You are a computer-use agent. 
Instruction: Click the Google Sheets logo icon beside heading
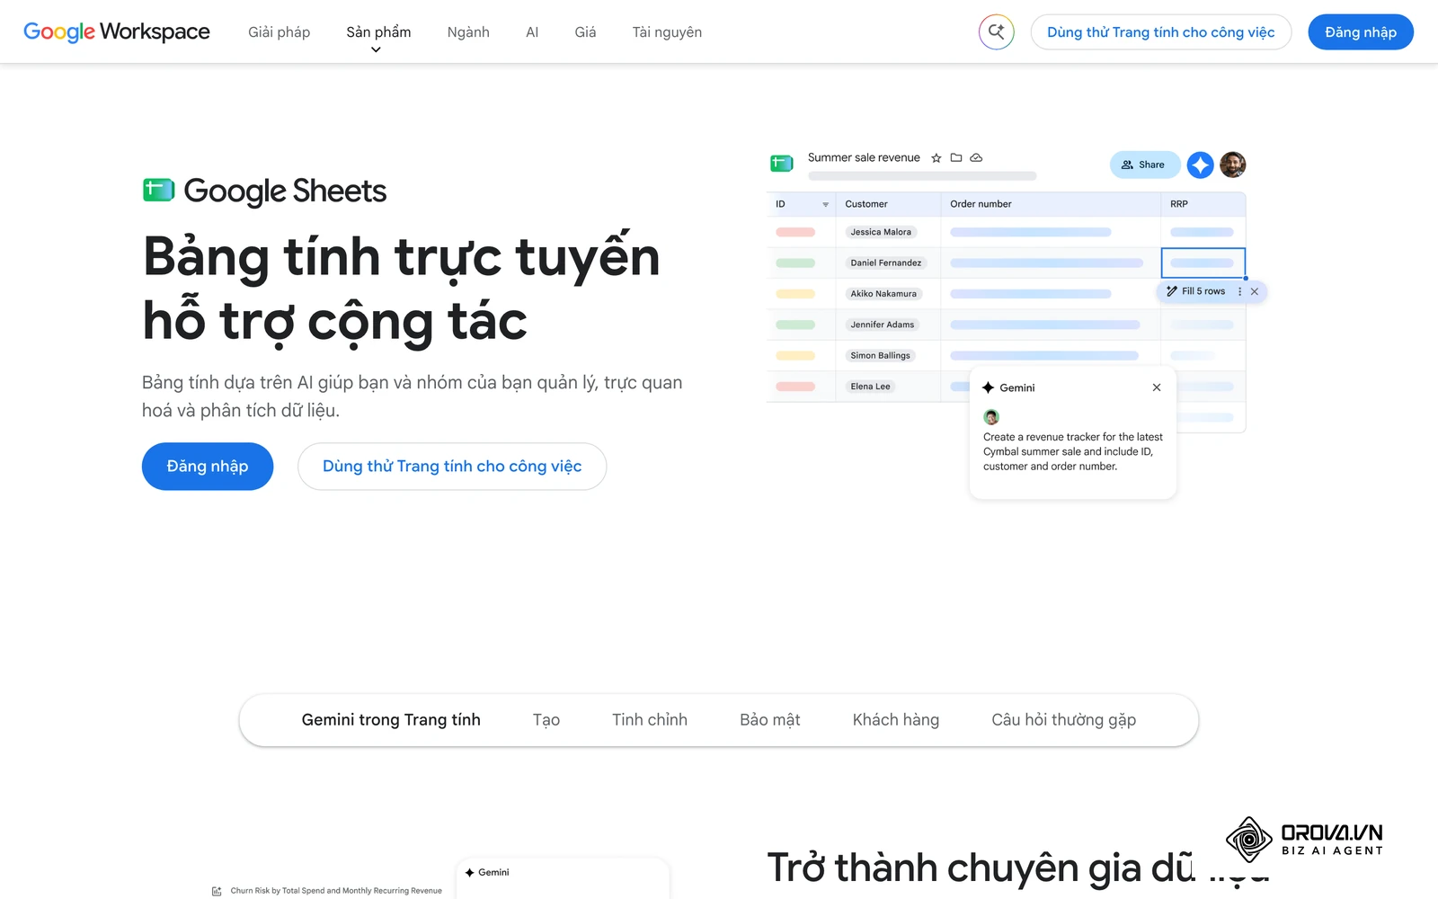click(x=159, y=190)
